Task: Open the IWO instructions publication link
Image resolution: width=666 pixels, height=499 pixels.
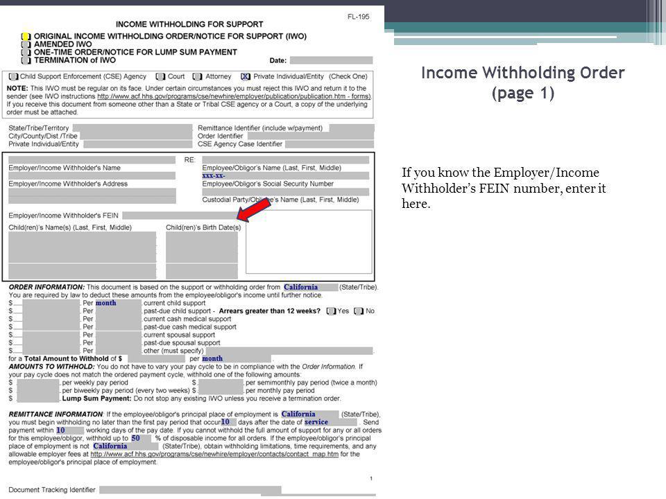Action: click(234, 96)
